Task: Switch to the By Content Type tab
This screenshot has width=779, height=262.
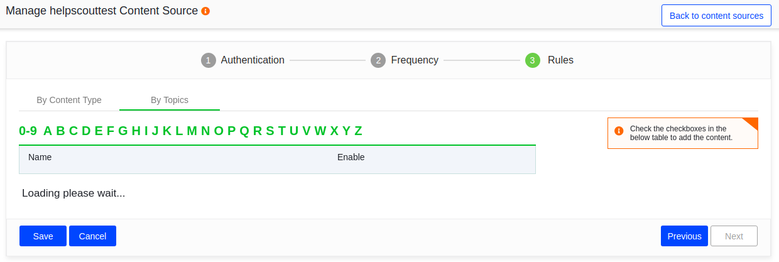Action: 69,100
